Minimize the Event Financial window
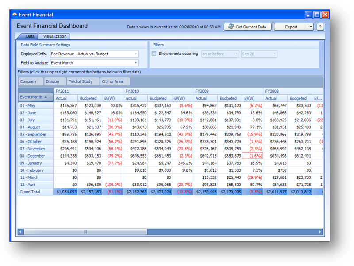This screenshot has height=266, width=354. [x=308, y=15]
